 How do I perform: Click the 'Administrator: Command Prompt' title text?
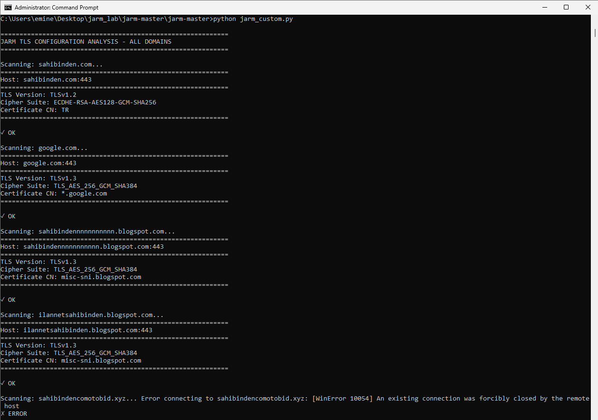[57, 8]
